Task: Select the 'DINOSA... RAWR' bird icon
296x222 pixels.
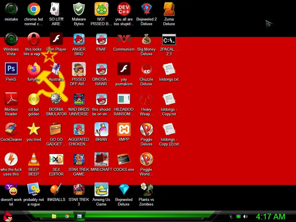Action: [101, 69]
